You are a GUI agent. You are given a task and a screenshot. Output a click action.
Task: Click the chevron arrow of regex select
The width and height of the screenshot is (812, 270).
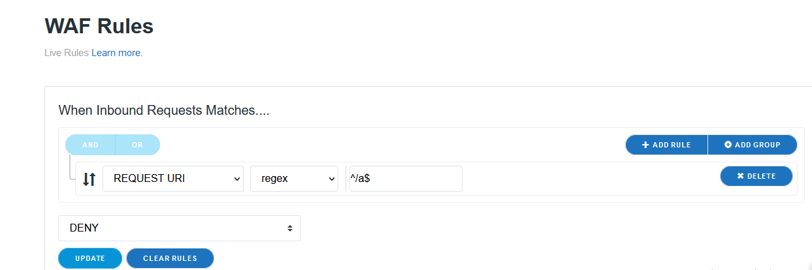tap(331, 179)
